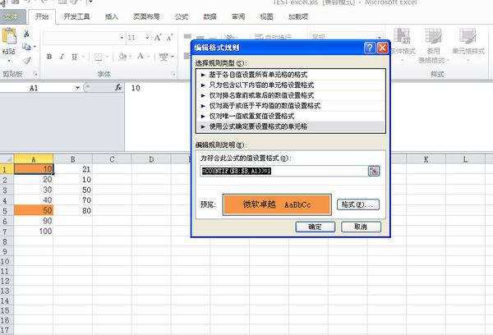Open the conditional formatting 条件格式 button
This screenshot has width=493, height=335.
tap(403, 43)
